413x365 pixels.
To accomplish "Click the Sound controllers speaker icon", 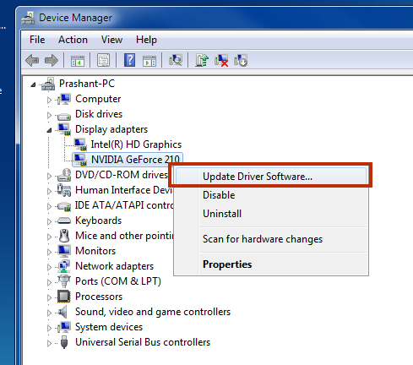I will tap(62, 312).
